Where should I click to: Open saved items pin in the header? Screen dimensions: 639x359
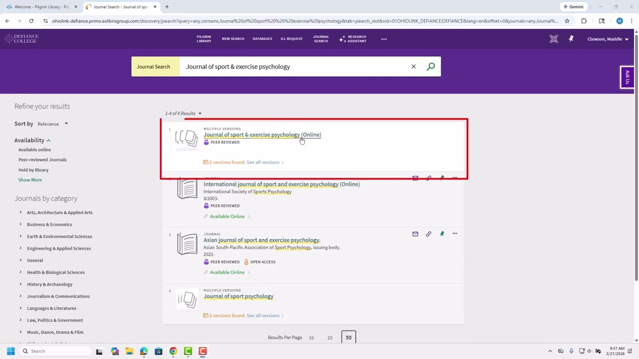pos(571,39)
